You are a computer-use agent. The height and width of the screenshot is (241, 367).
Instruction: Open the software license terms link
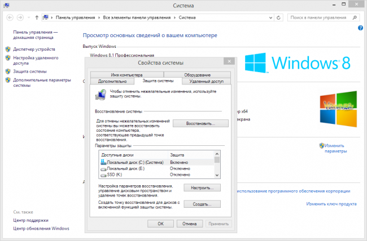(294, 191)
